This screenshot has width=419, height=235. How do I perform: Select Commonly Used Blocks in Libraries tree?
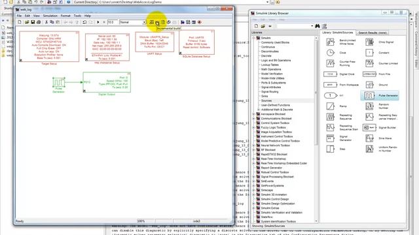(275, 42)
